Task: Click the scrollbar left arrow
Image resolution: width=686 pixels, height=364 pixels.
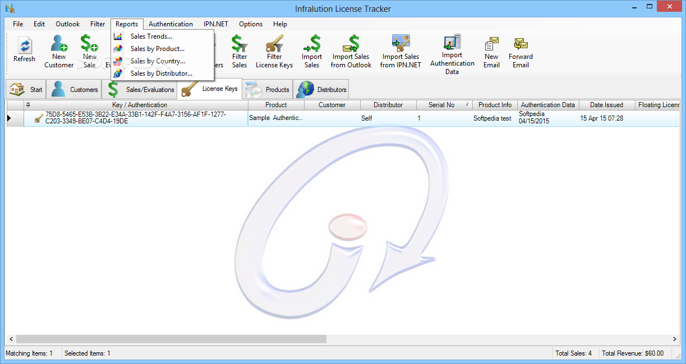Action: pyautogui.click(x=10, y=339)
